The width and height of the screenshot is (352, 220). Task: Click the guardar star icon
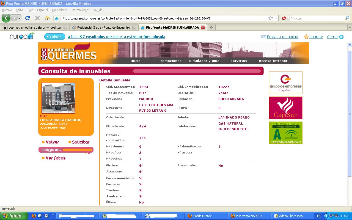(x=306, y=37)
